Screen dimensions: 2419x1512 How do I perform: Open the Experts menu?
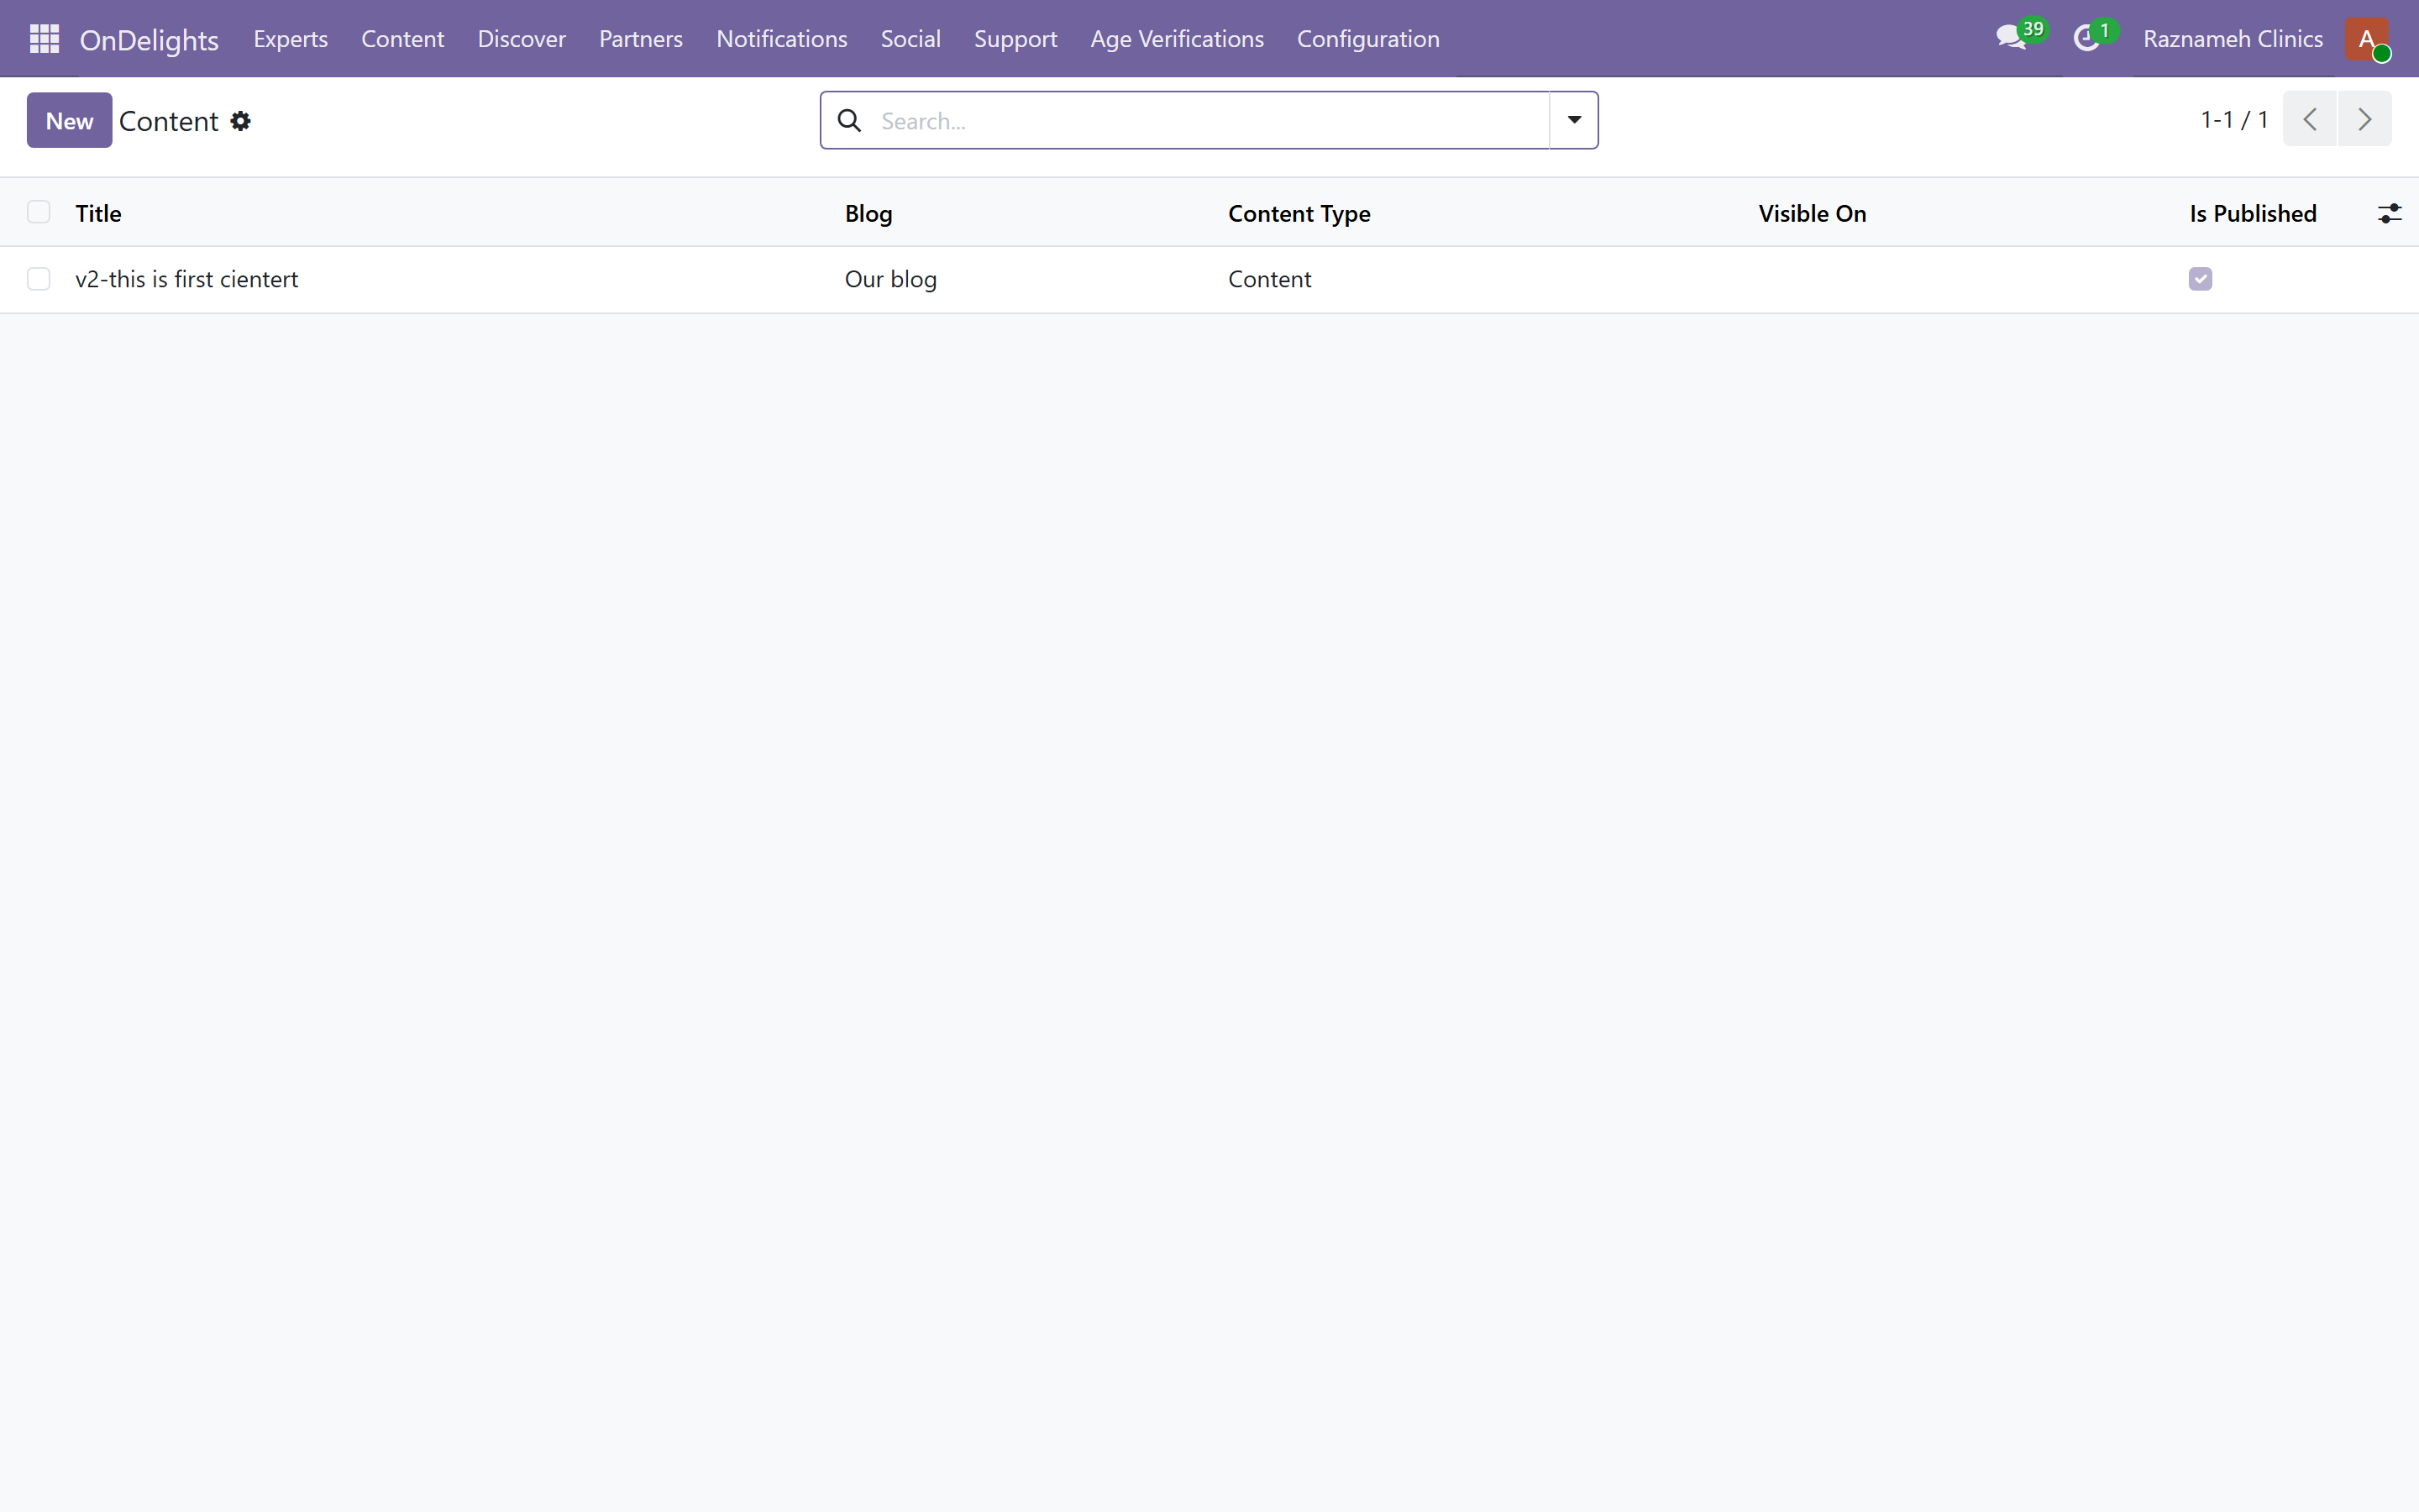click(x=291, y=39)
